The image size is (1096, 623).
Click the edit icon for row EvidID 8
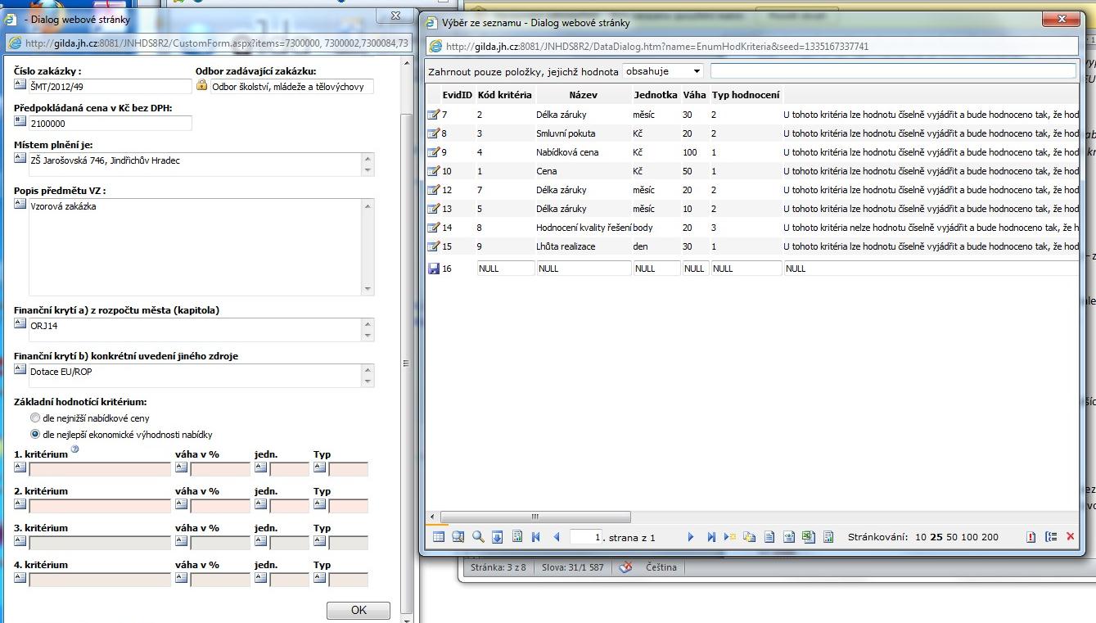tap(434, 133)
